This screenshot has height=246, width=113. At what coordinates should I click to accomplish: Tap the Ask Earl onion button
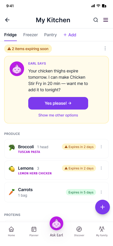pos(56,224)
